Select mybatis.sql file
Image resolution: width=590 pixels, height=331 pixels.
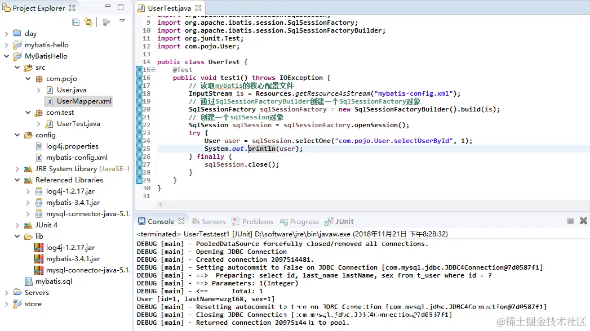pyautogui.click(x=54, y=281)
